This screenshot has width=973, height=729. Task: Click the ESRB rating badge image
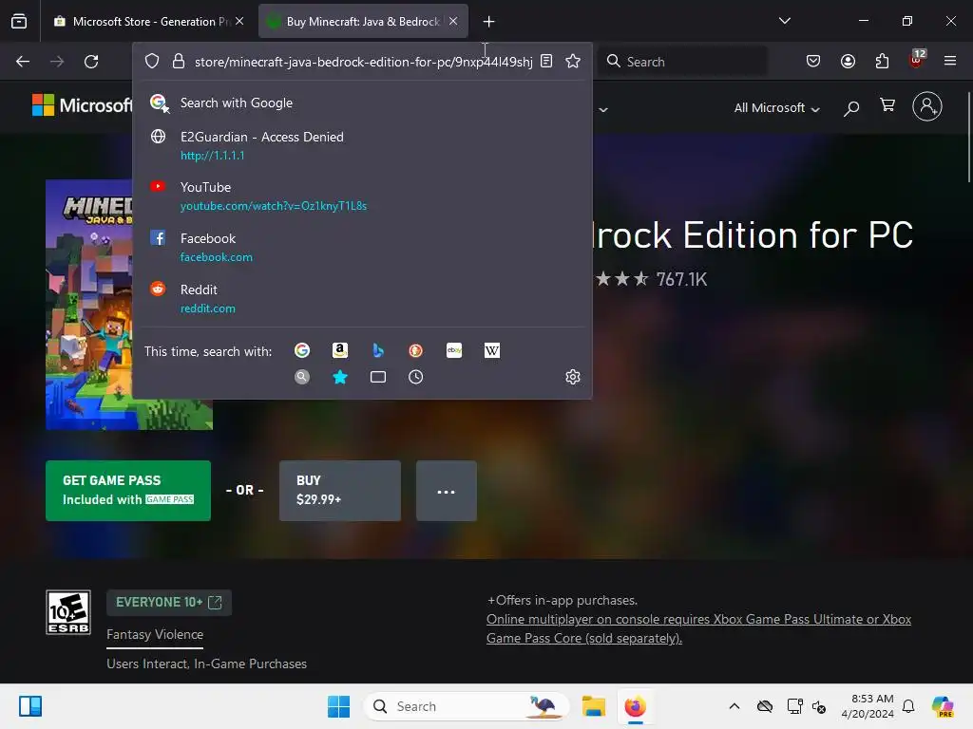click(x=68, y=612)
